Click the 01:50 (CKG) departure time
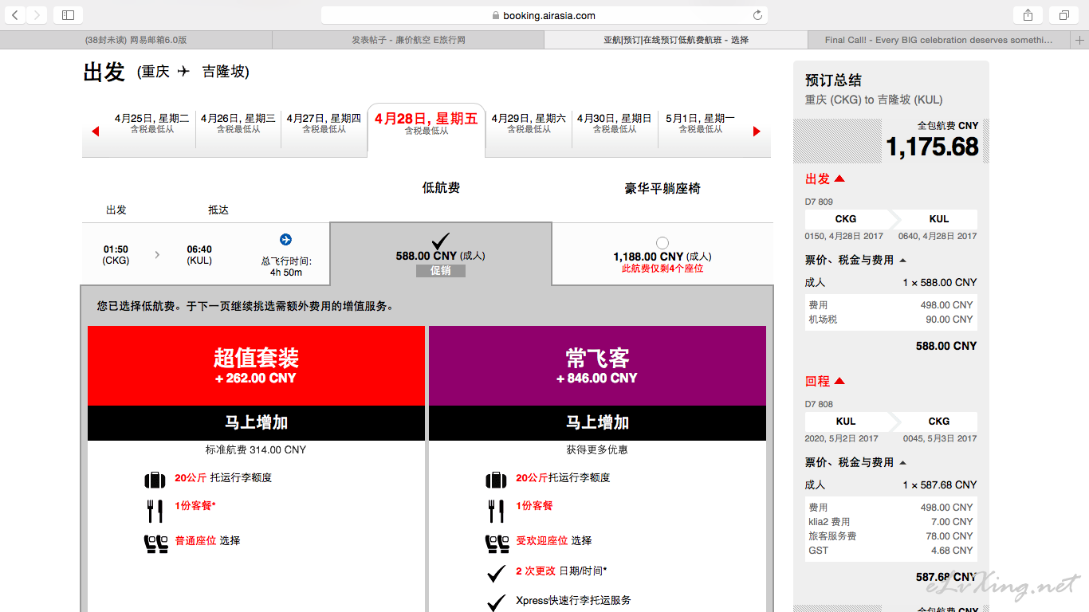The width and height of the screenshot is (1089, 612). coord(116,255)
